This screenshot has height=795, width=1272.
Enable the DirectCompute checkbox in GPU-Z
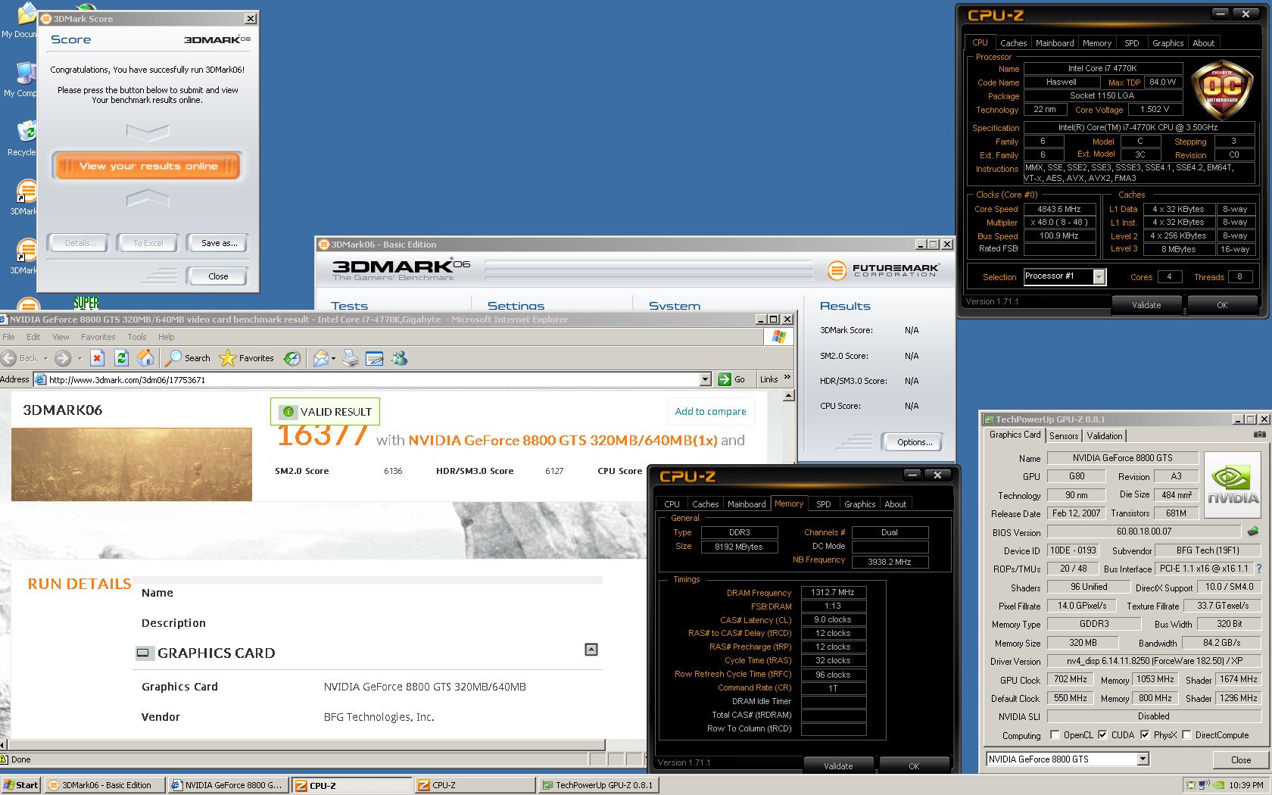coord(1186,734)
